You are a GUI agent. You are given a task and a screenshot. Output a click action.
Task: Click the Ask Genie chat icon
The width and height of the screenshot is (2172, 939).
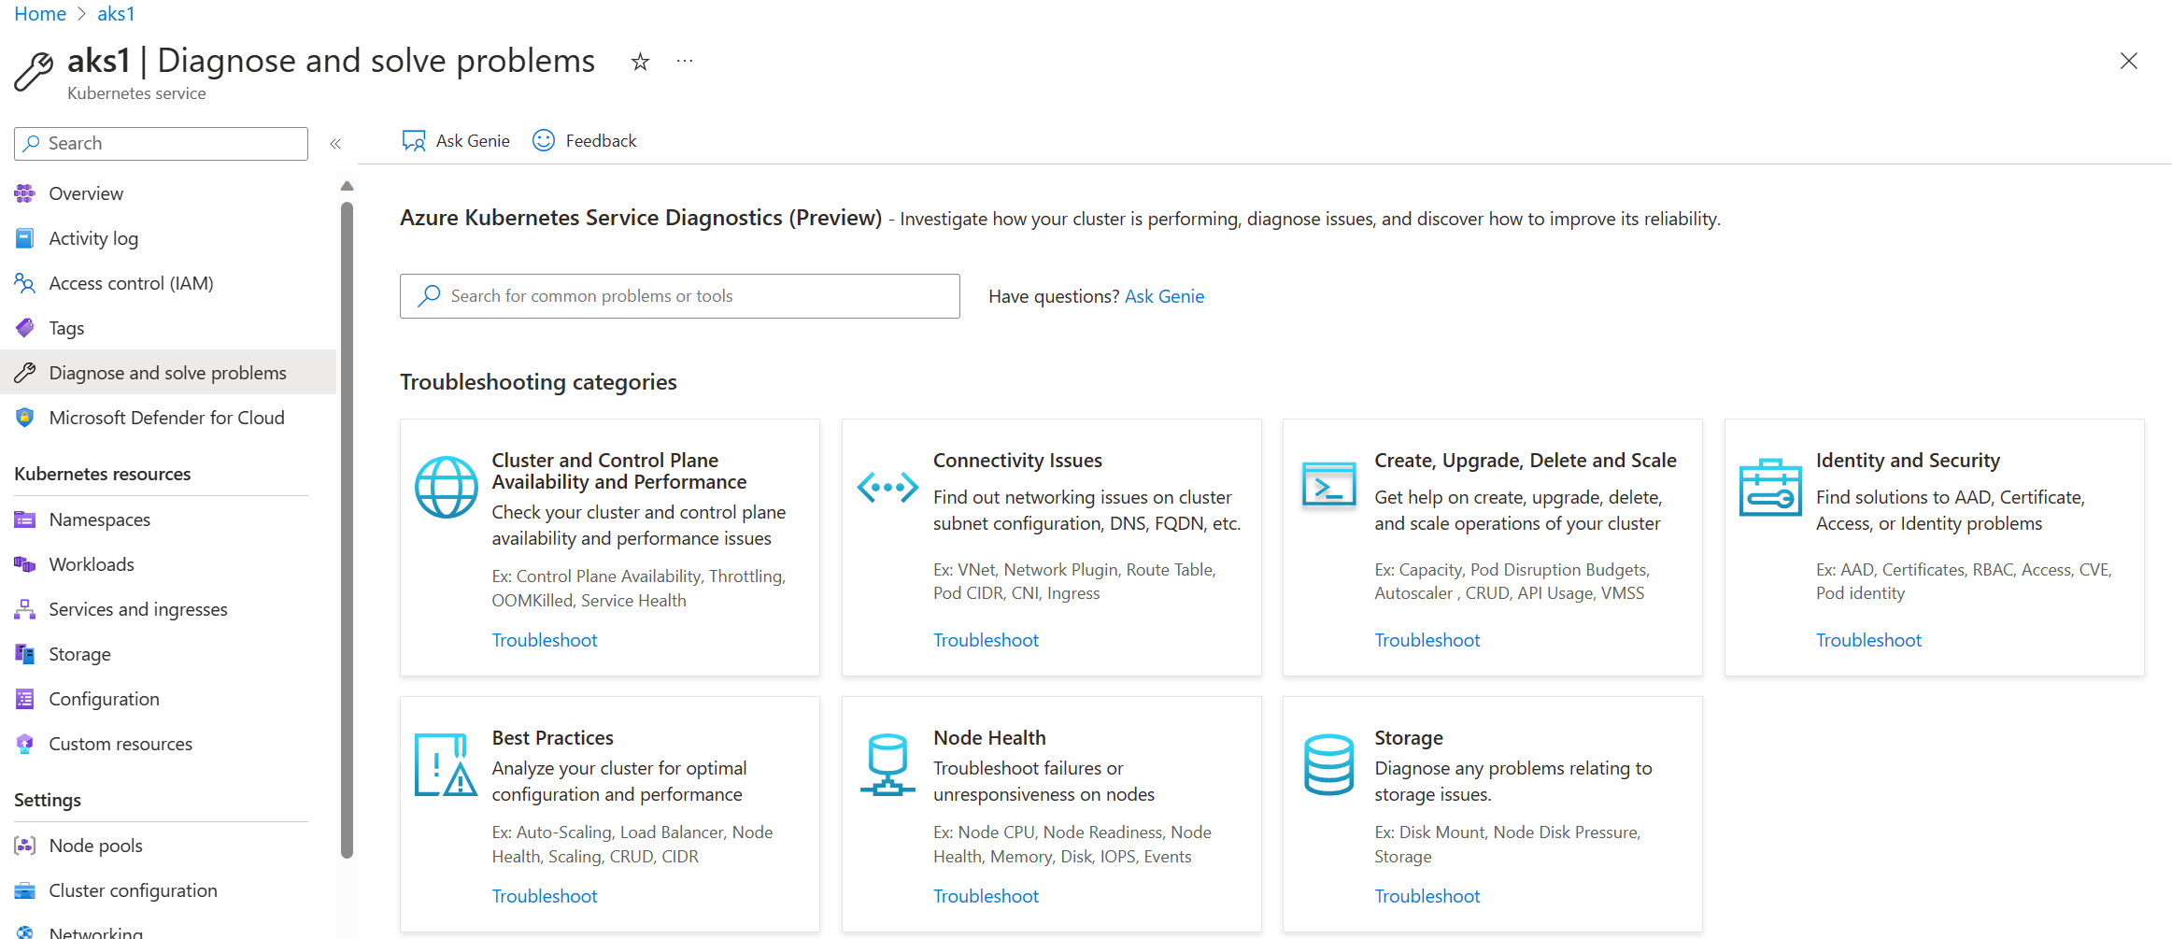[414, 141]
